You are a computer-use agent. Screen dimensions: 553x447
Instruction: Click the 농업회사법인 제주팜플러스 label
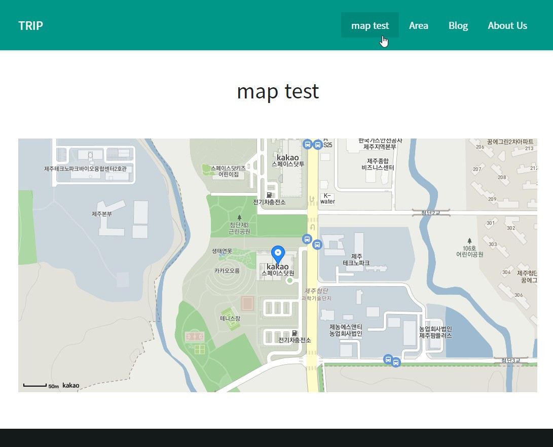pos(435,332)
